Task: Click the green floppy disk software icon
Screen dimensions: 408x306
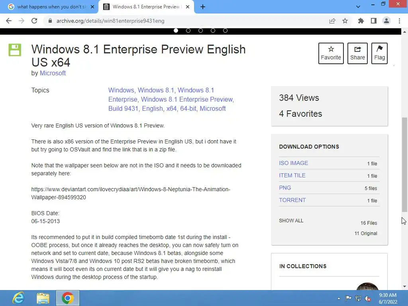Action: 15,50
